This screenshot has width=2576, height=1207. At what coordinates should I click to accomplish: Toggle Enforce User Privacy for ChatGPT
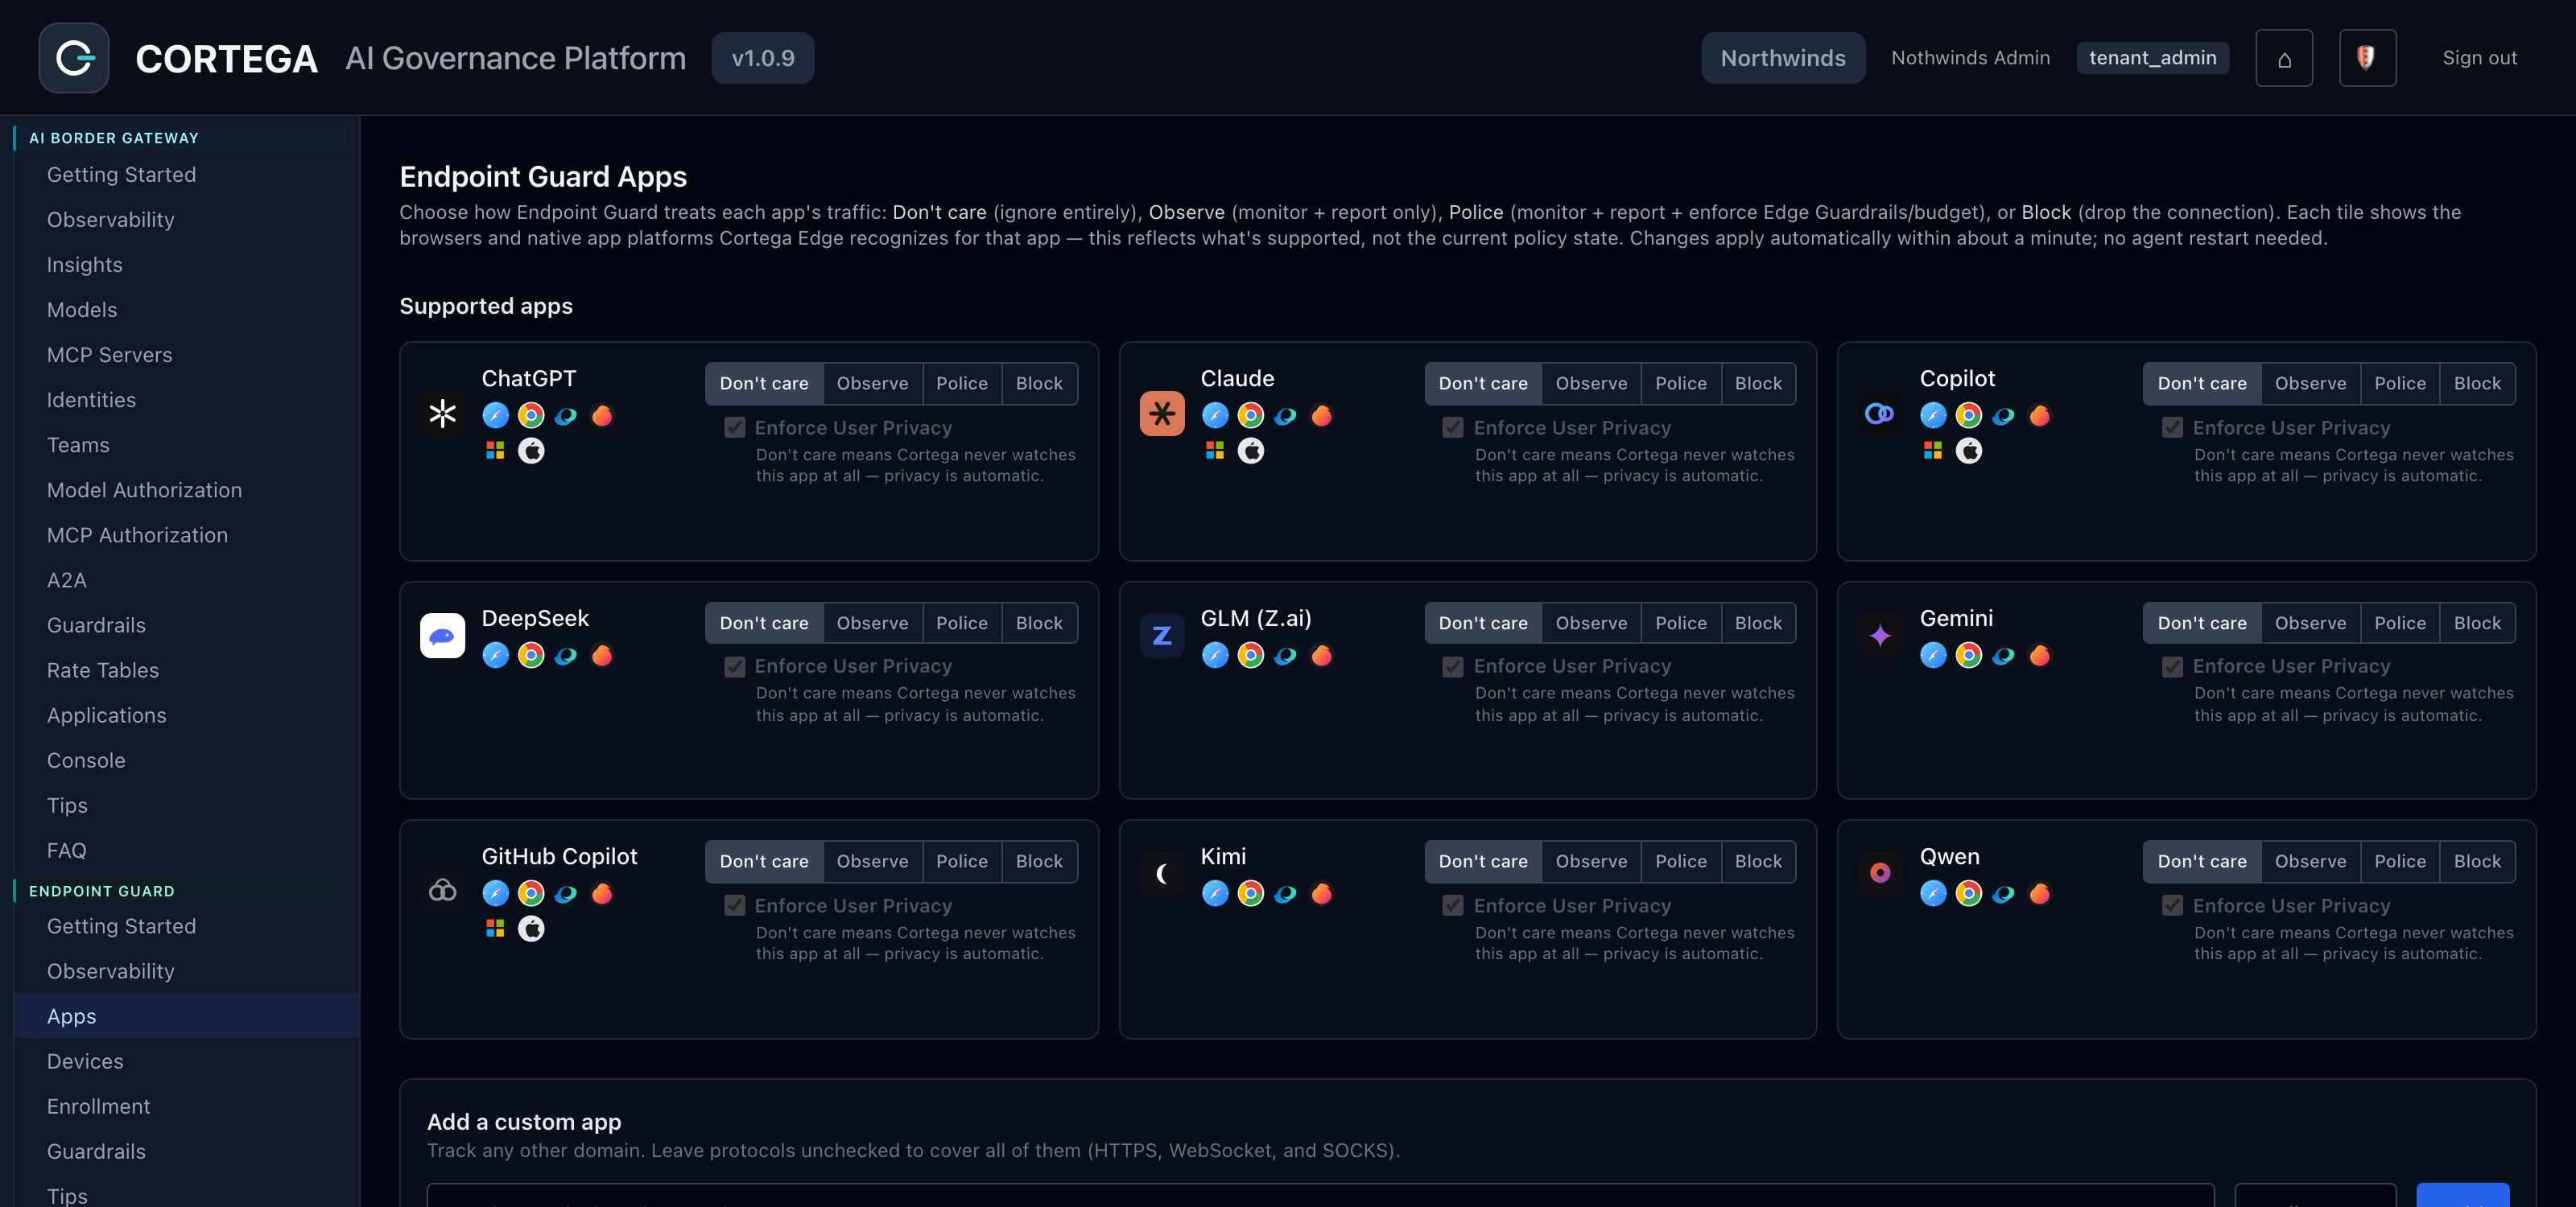735,427
